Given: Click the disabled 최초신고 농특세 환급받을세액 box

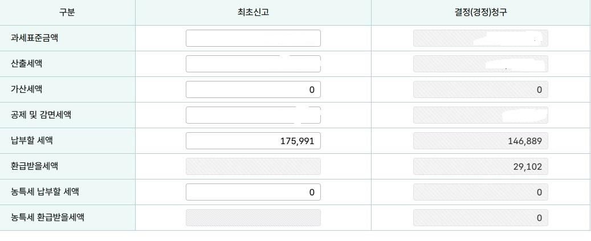Looking at the screenshot, I should click(x=253, y=218).
